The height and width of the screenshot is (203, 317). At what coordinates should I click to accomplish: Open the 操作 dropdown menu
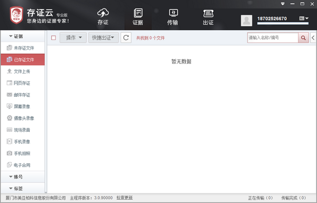tap(73, 38)
